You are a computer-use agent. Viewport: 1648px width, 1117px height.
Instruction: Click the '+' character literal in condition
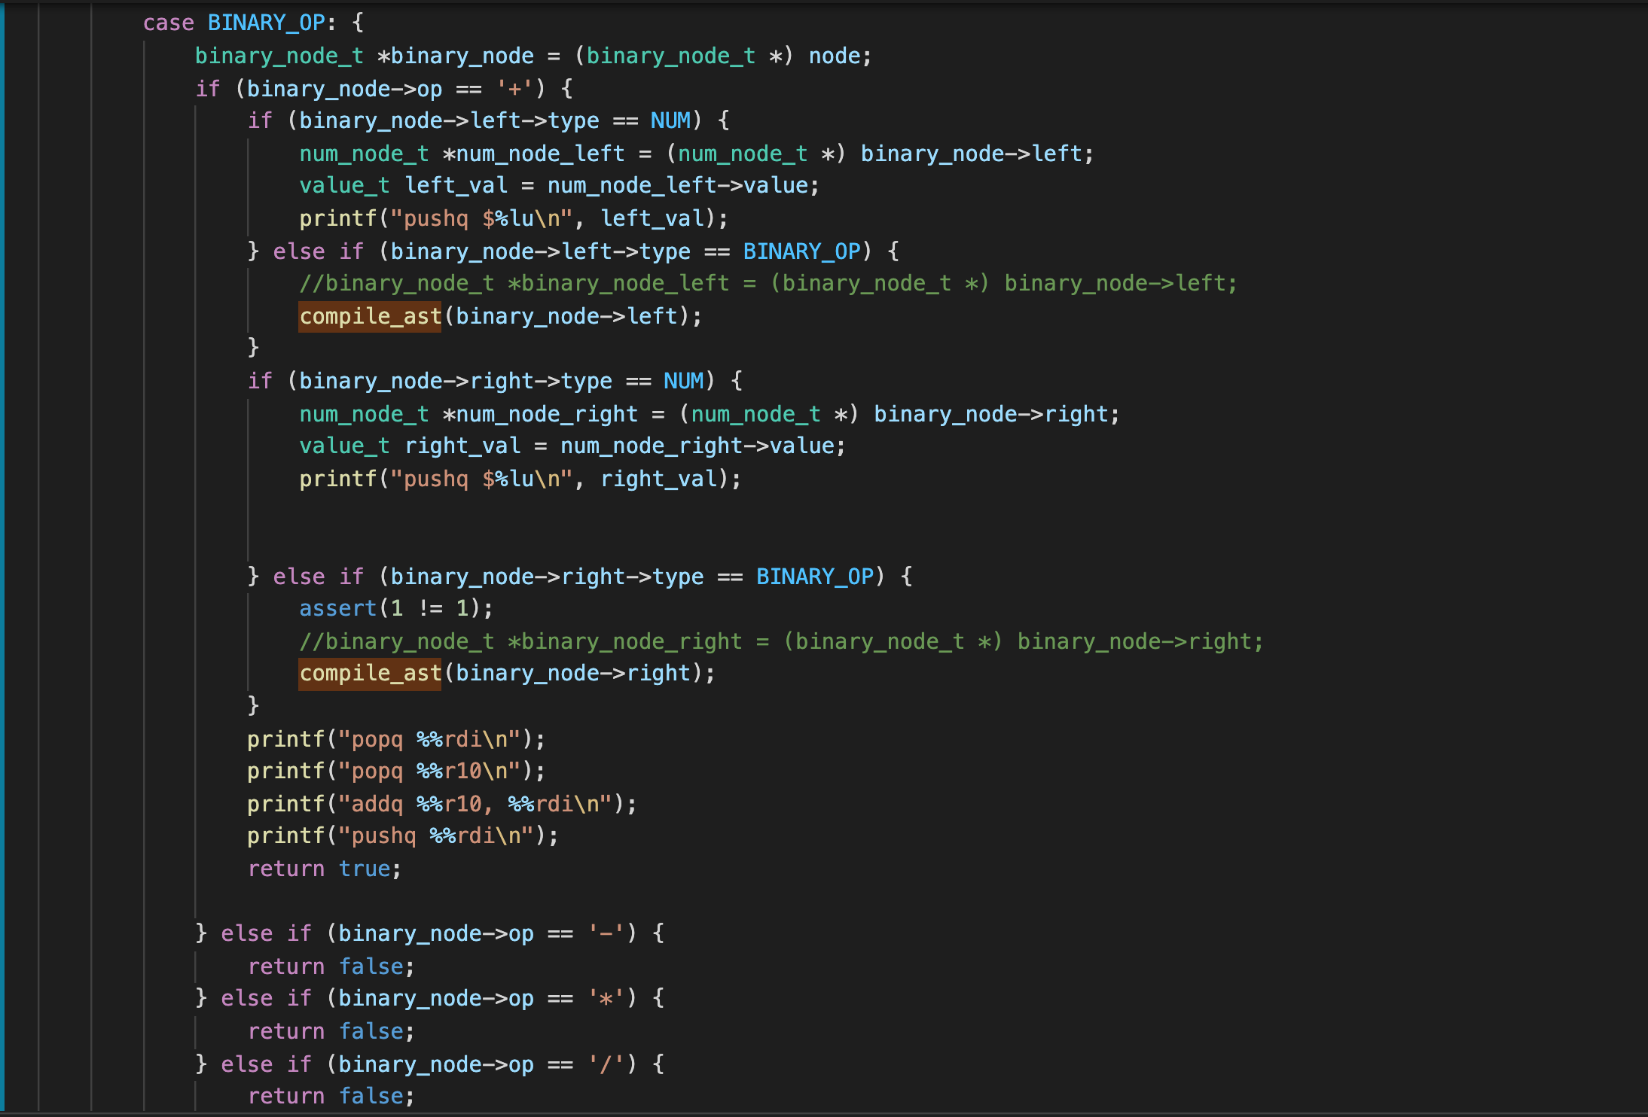[x=515, y=89]
